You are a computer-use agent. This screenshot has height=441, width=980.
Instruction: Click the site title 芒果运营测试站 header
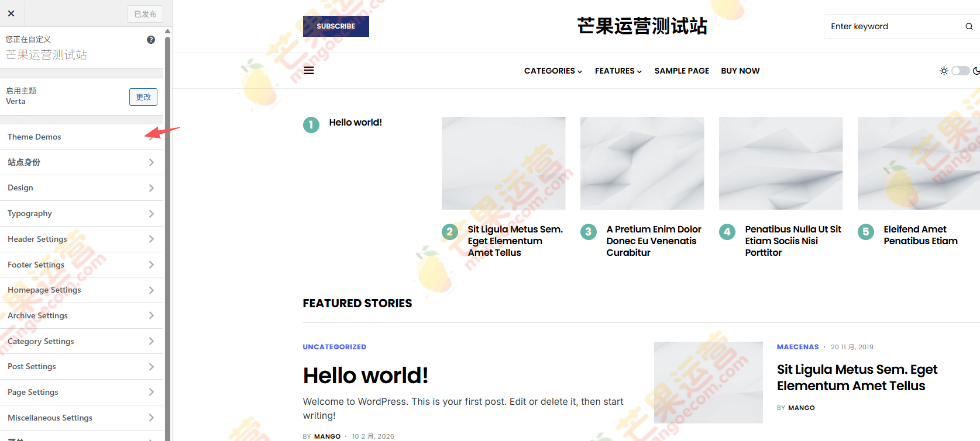642,26
